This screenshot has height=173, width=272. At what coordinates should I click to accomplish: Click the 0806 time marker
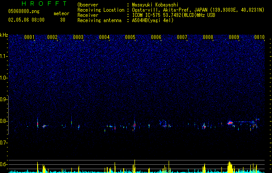tap(156, 37)
